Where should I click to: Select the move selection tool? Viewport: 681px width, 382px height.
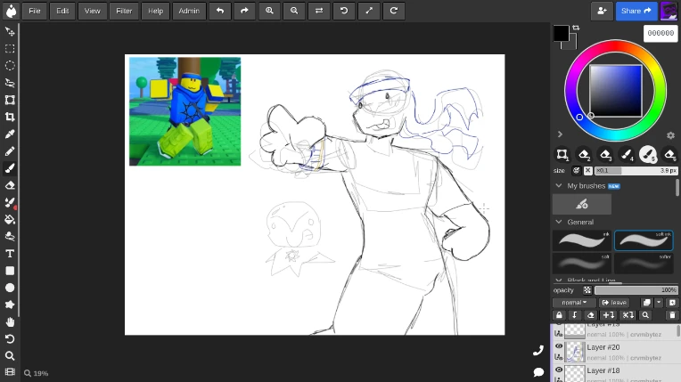tap(10, 32)
